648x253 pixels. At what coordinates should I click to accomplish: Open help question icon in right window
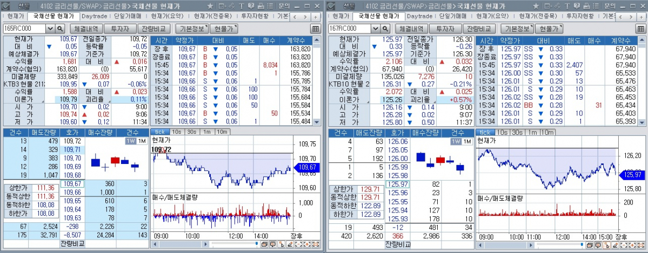coord(577,6)
